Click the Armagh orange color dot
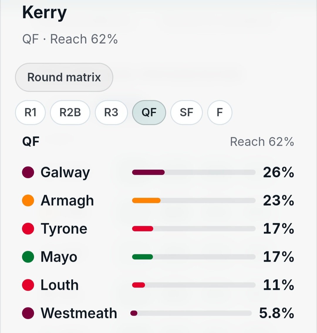 pyautogui.click(x=28, y=200)
